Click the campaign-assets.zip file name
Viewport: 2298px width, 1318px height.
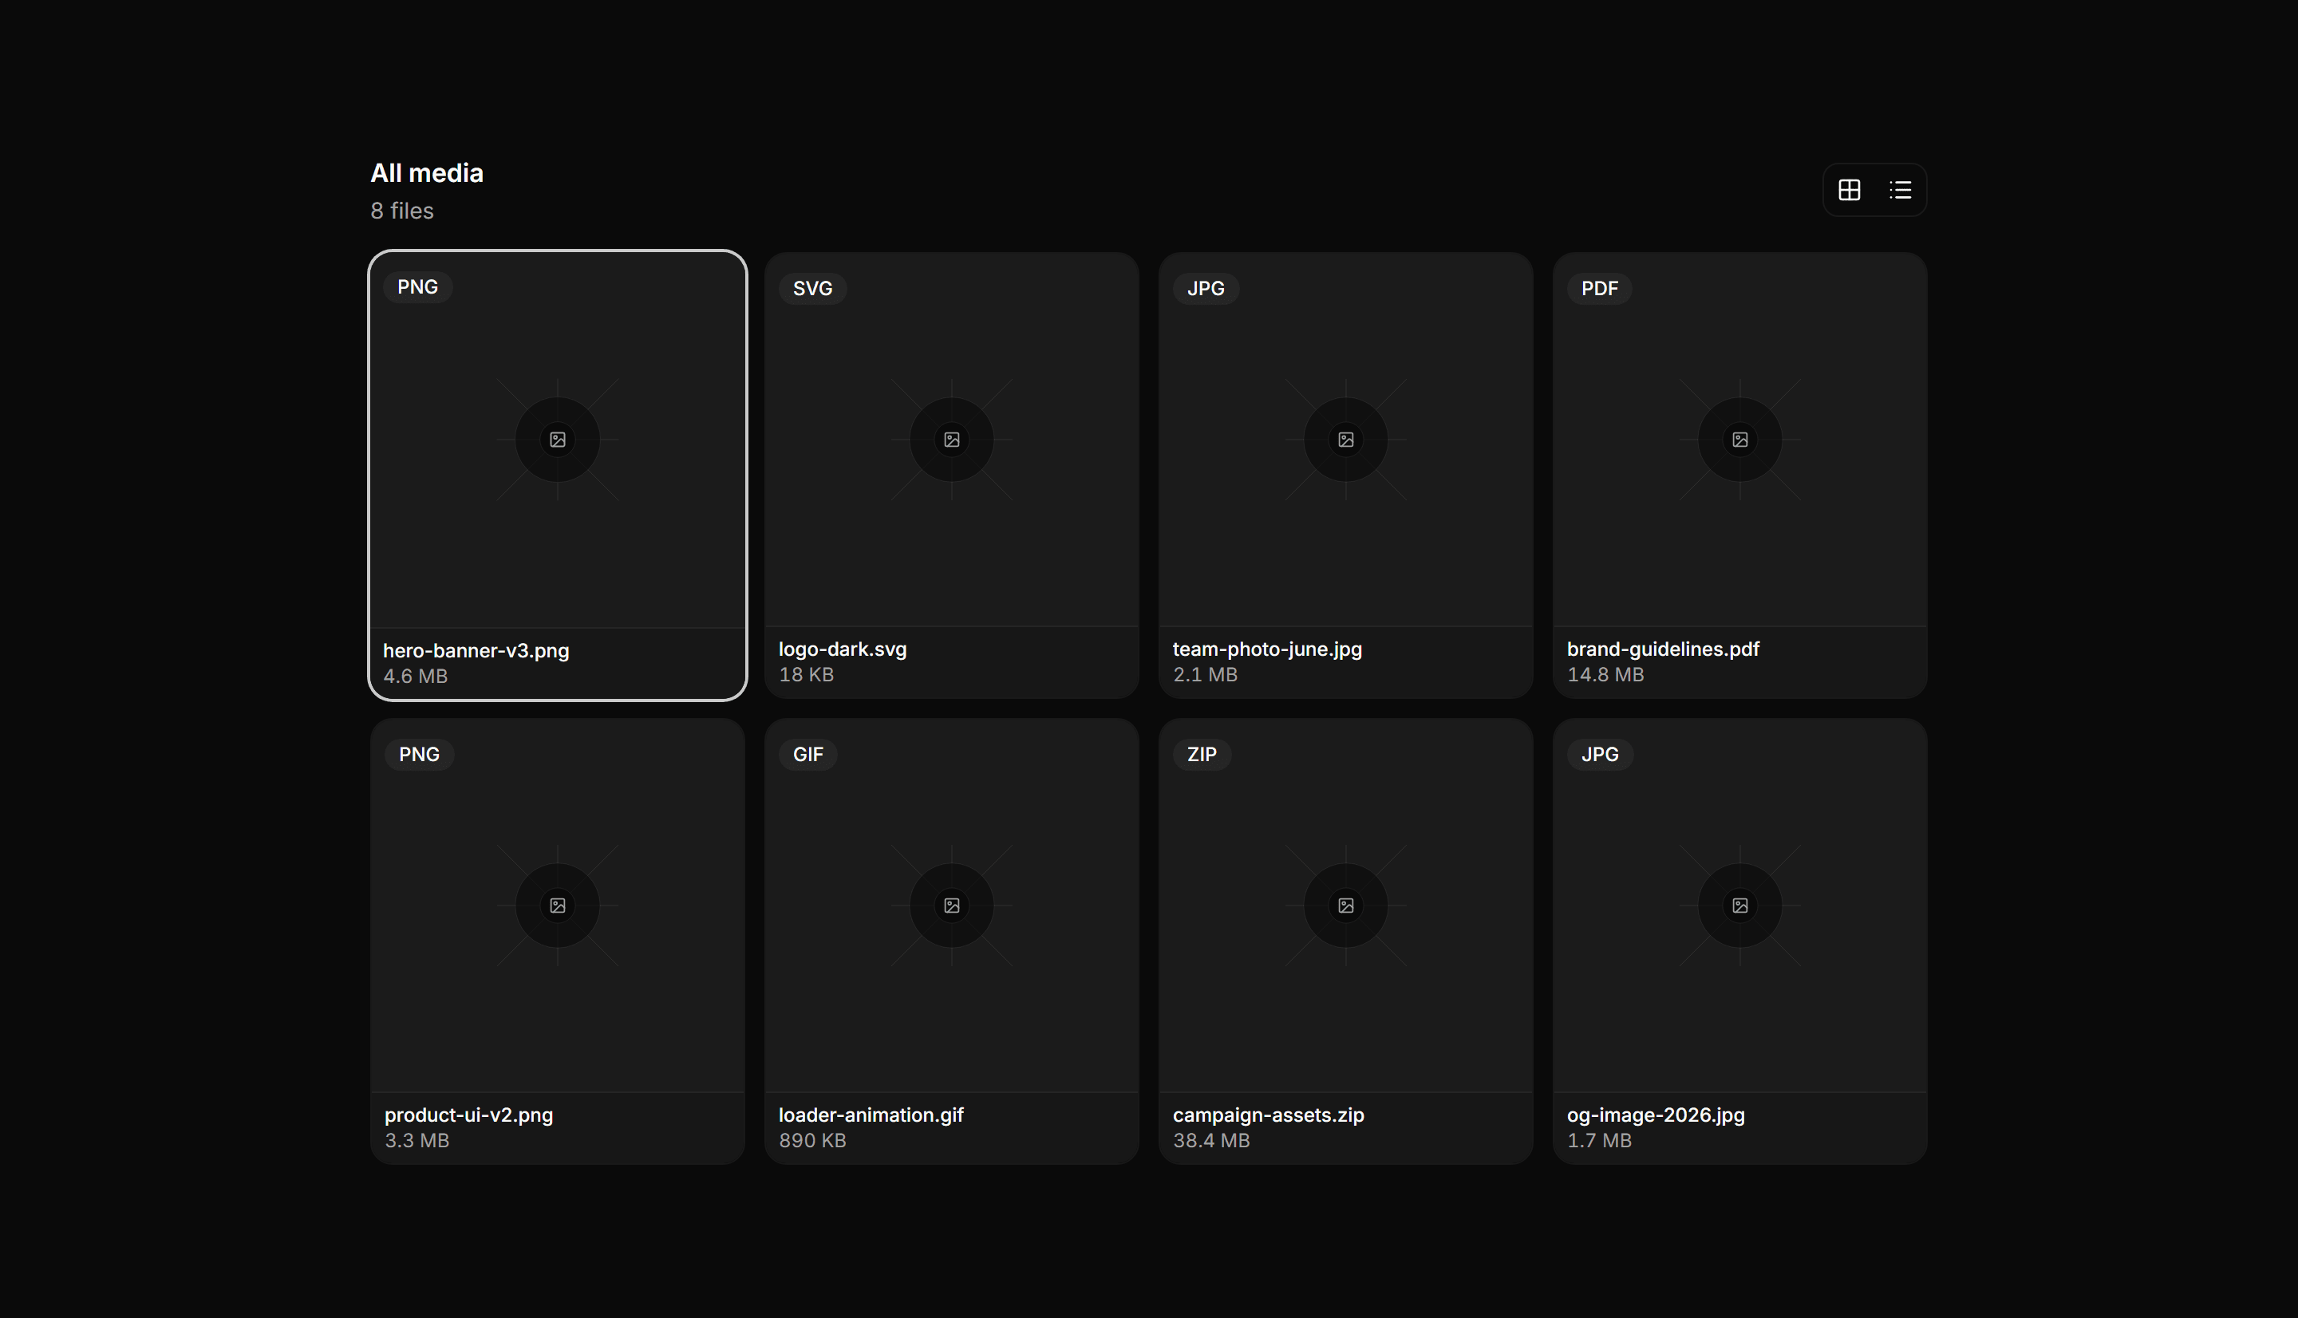(x=1268, y=1115)
